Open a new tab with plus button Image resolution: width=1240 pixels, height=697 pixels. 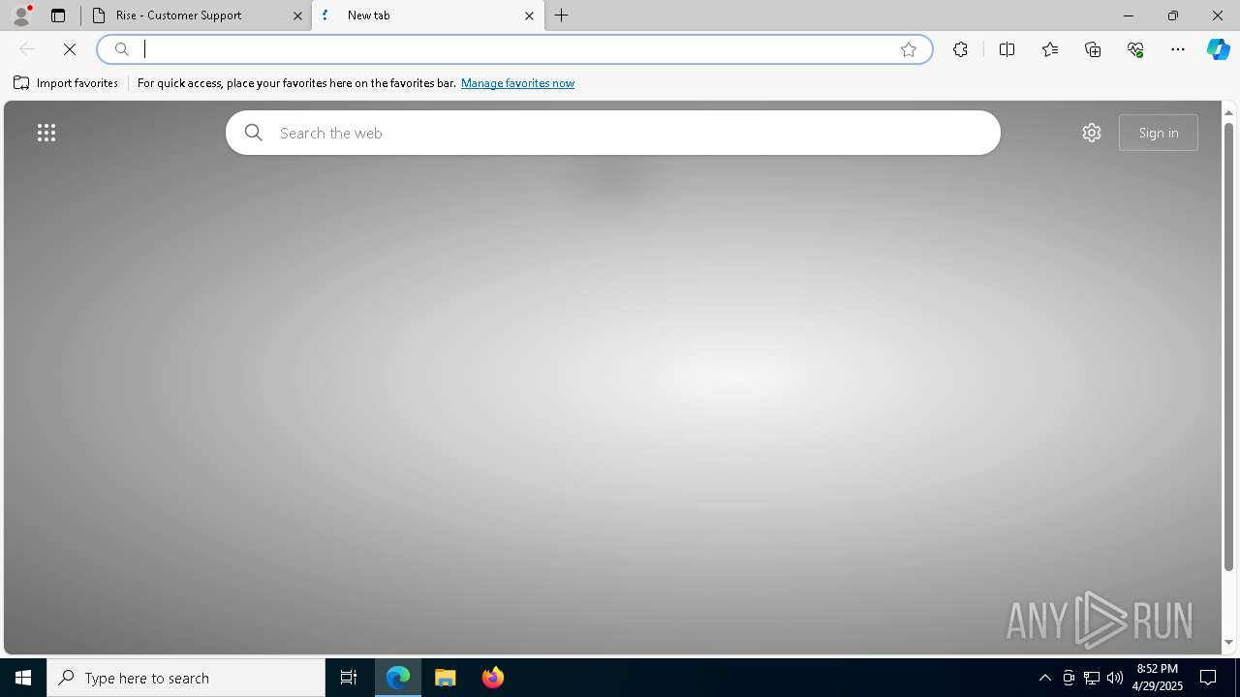pos(562,15)
